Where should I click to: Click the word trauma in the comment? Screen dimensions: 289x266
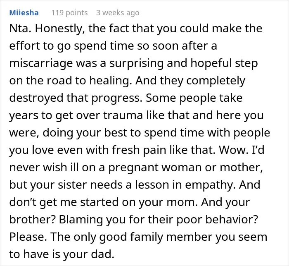pyautogui.click(x=123, y=115)
